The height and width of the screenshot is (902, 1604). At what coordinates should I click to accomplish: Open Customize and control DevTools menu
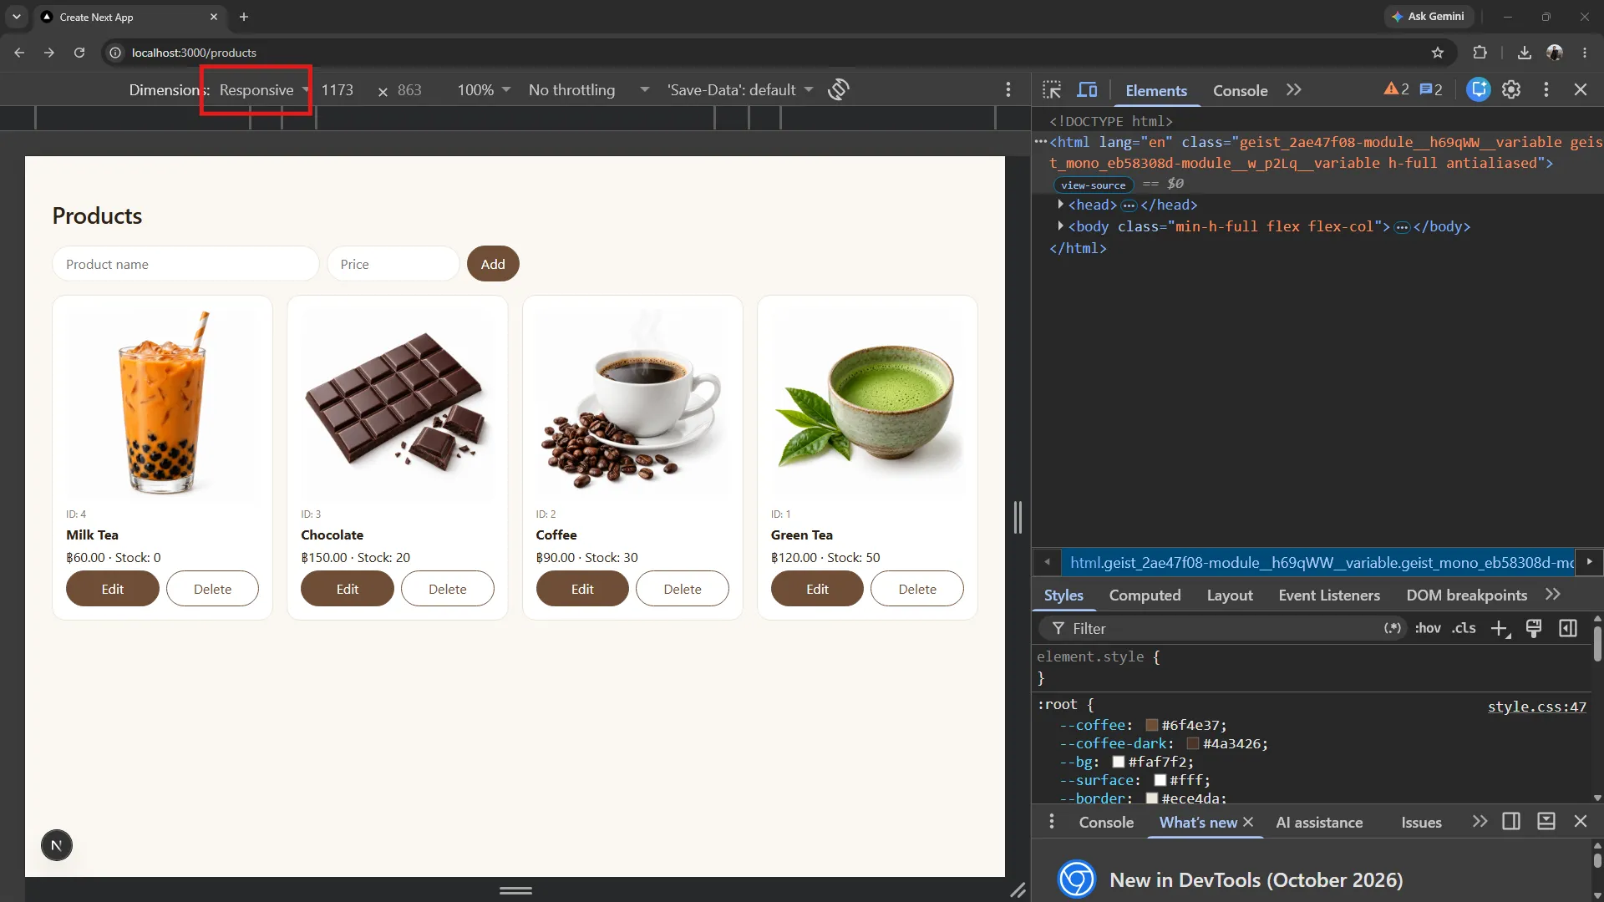pyautogui.click(x=1546, y=89)
